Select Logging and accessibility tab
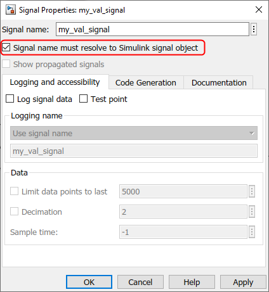Screen dimensions: 269x292 [x=55, y=82]
